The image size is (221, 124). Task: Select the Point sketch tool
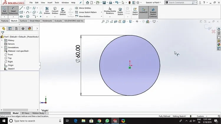[41, 16]
